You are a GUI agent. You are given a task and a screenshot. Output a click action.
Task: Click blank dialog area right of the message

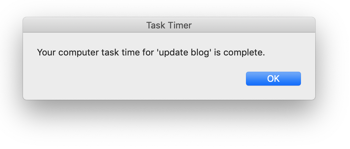point(292,53)
